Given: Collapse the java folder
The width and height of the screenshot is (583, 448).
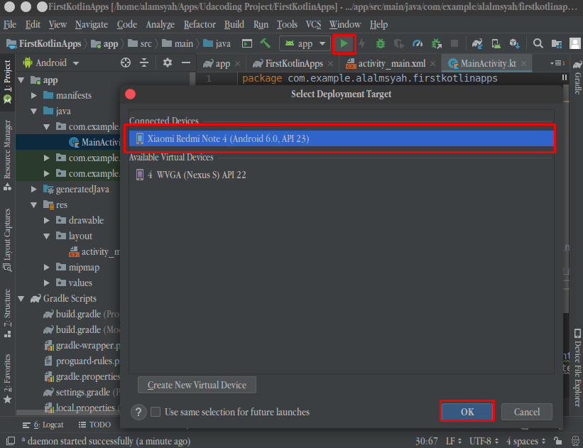Looking at the screenshot, I should (x=34, y=111).
